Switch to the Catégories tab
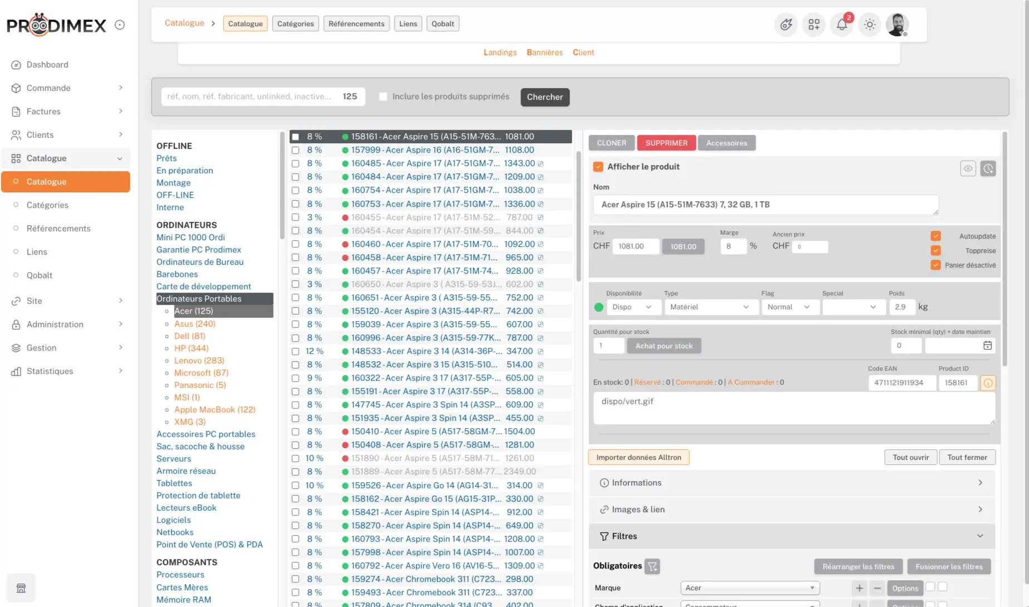 [295, 23]
